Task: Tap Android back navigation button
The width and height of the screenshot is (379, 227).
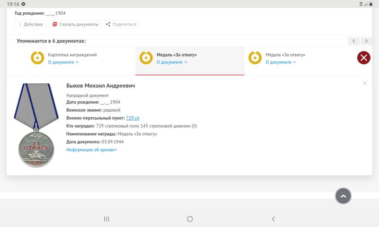Action: point(273,219)
